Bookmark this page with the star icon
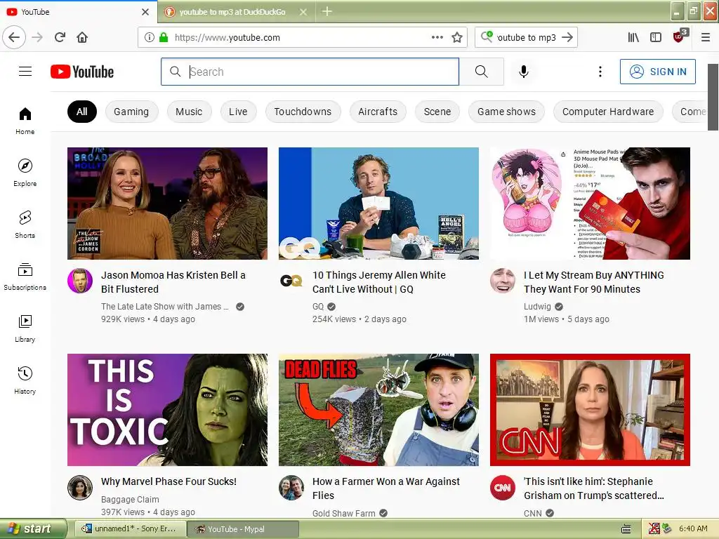Screen dimensions: 719x539 (457, 37)
